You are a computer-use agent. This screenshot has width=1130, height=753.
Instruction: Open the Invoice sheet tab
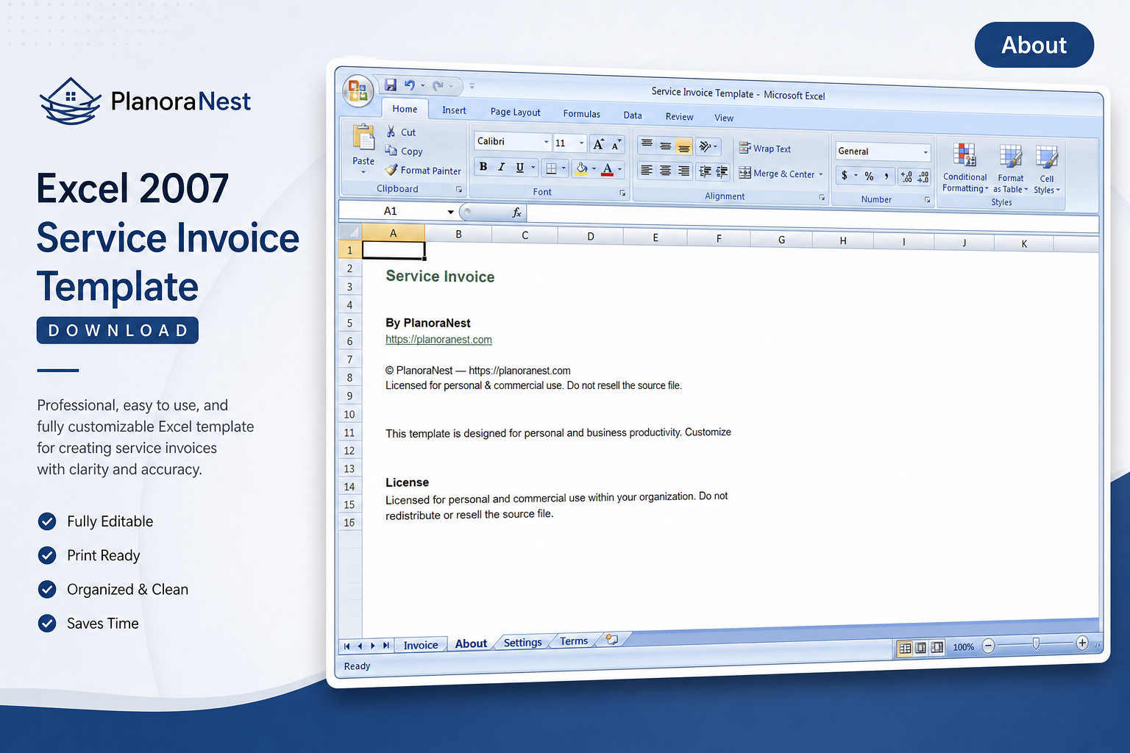pos(421,645)
